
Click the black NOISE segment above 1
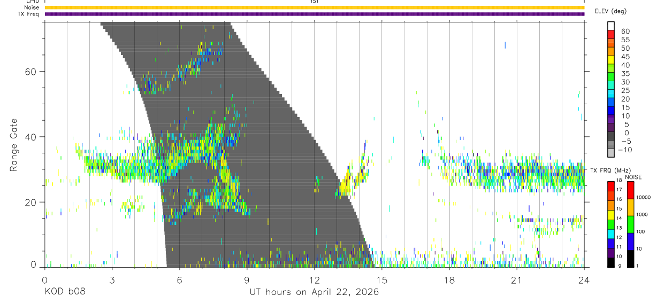631,259
